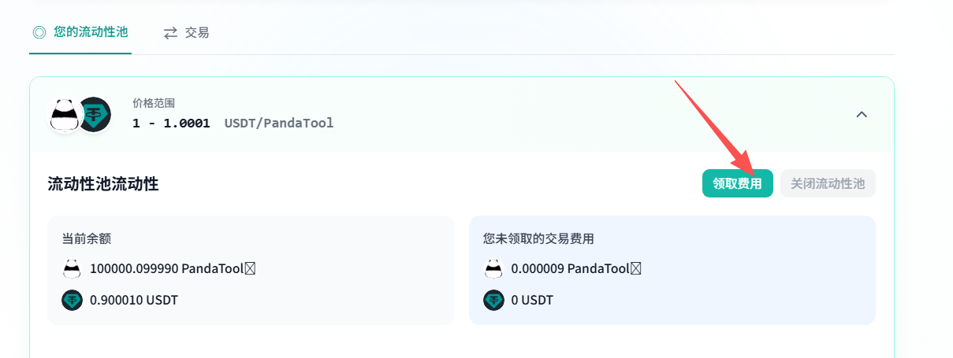Click the price range 1 - 1.0001 text
This screenshot has width=953, height=358.
171,123
